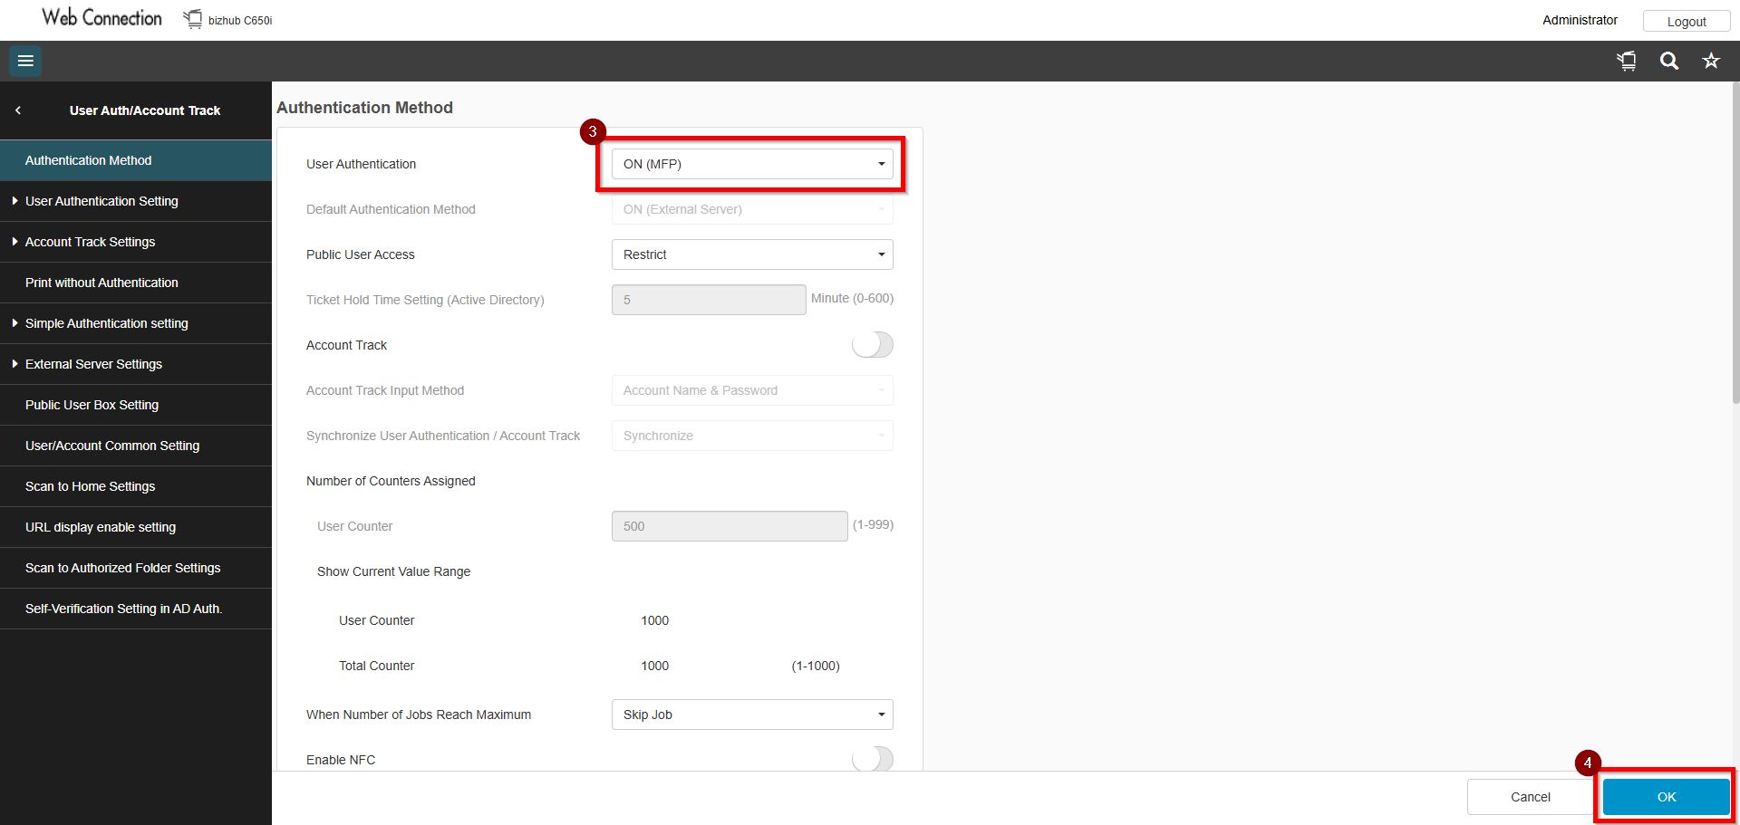Toggle the Account Track switch

pyautogui.click(x=872, y=345)
